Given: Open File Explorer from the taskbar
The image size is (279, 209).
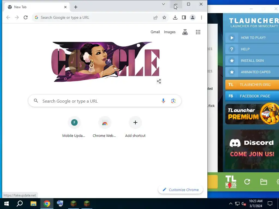Looking at the screenshot, I should (x=33, y=204).
